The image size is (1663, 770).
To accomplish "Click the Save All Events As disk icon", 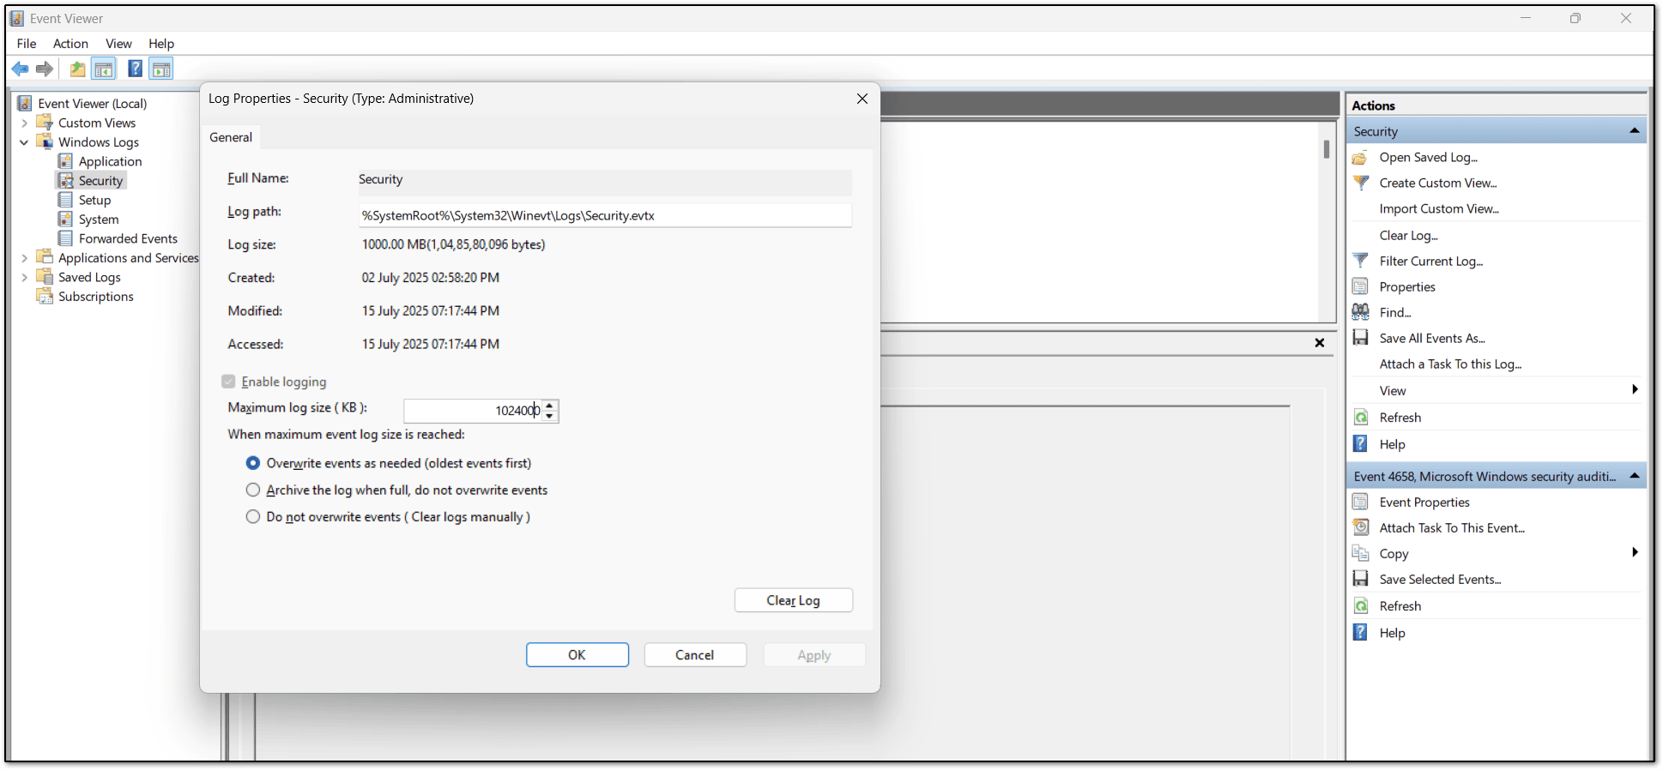I will click(1360, 338).
